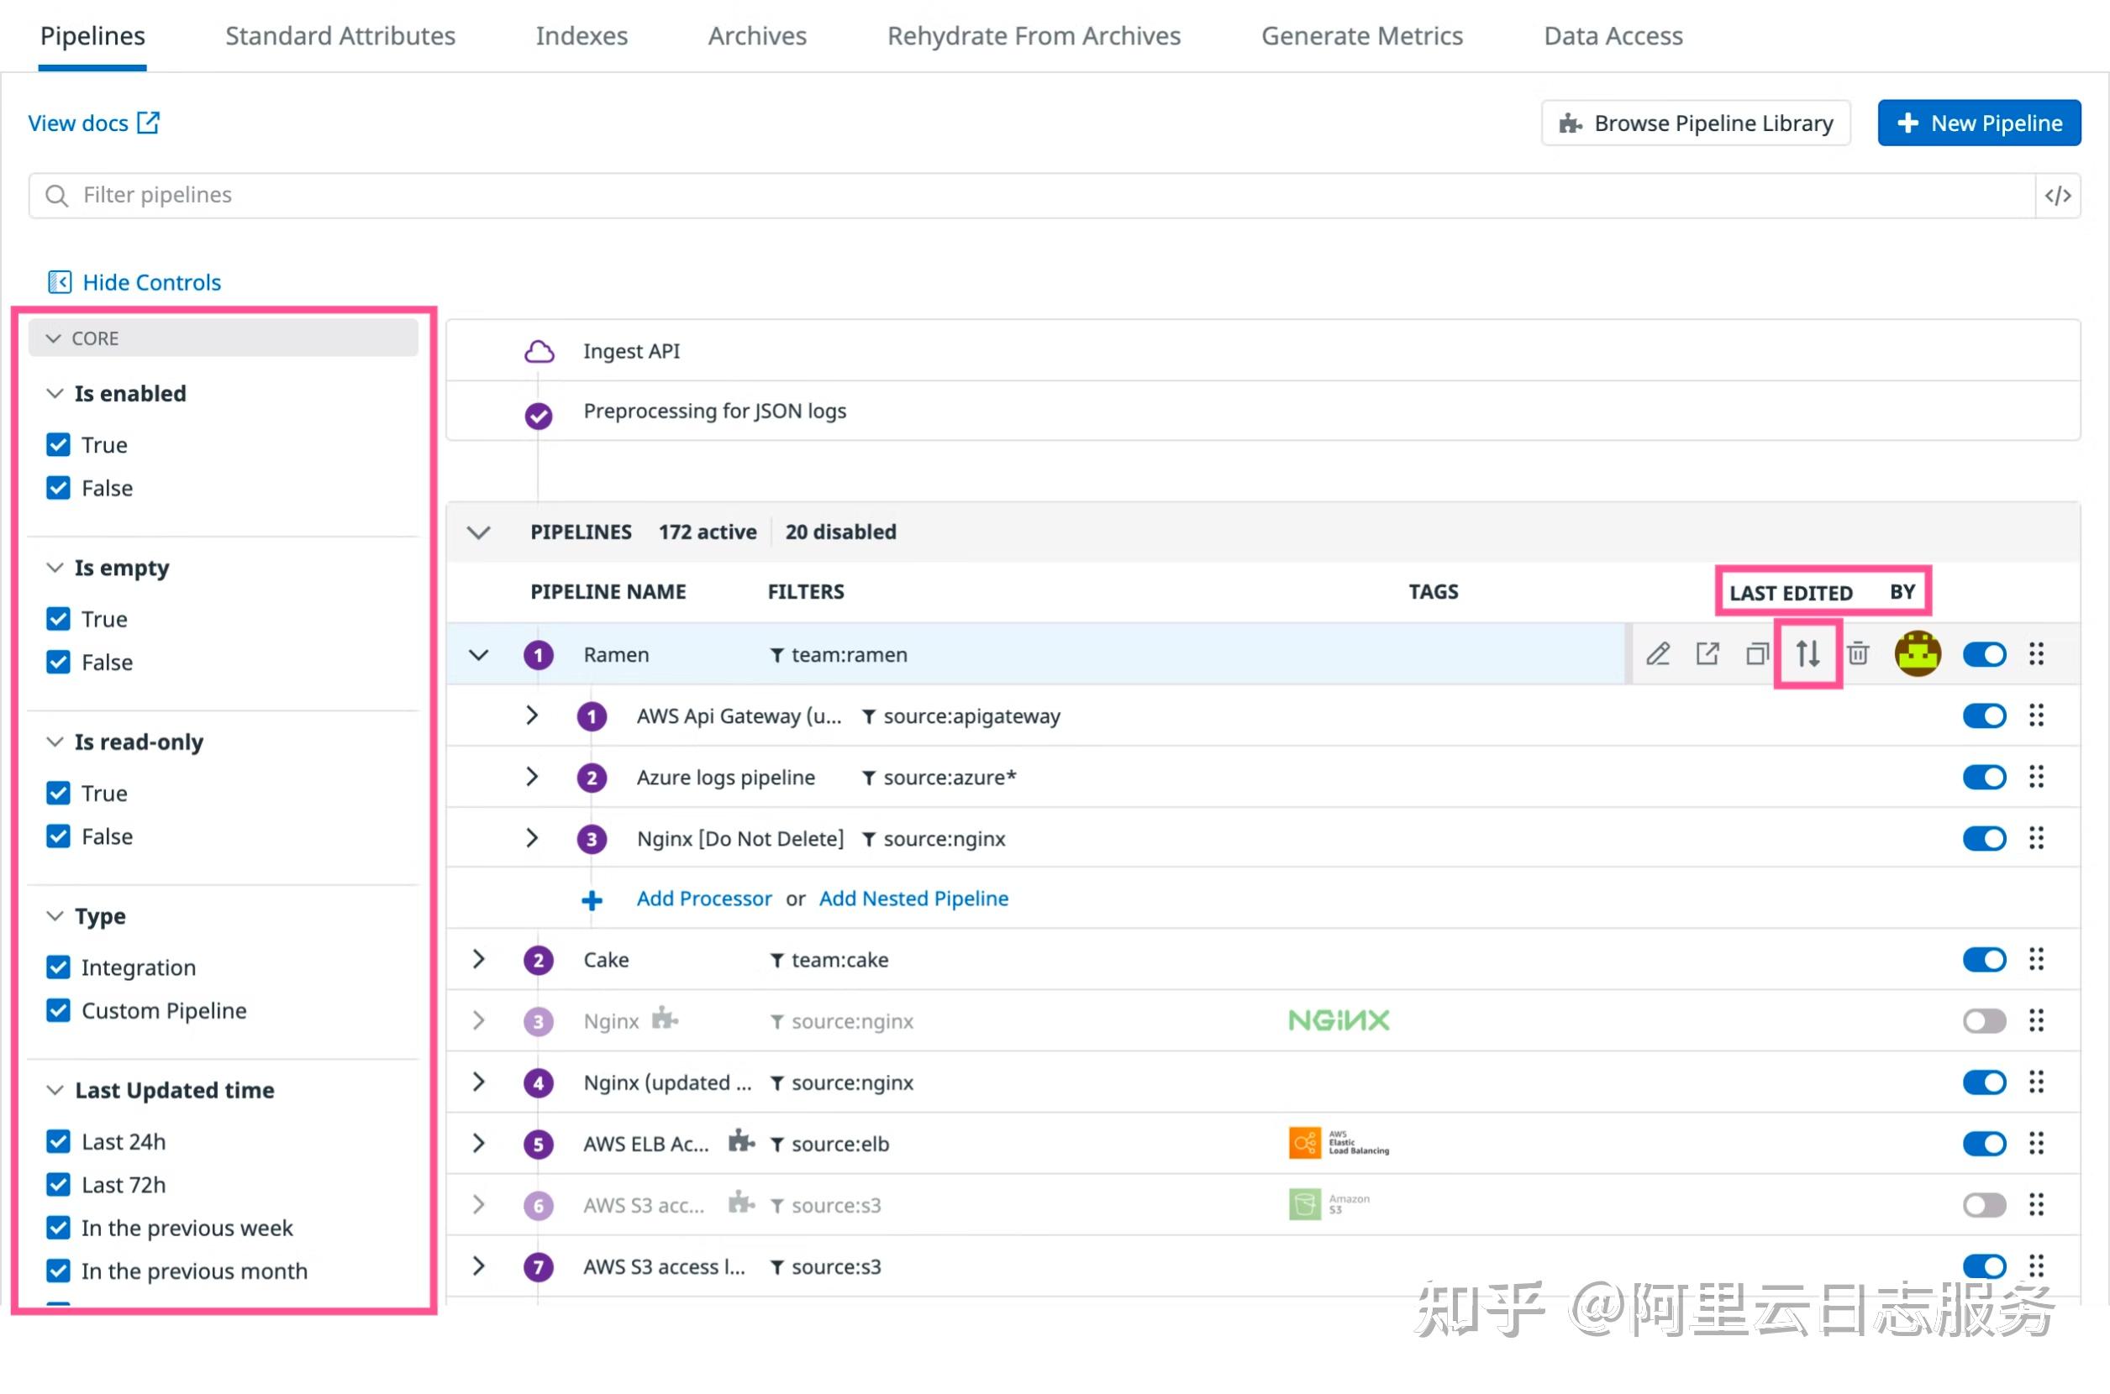Enable the disabled Nginx integration pipeline toggle
This screenshot has width=2110, height=1394.
pos(1984,1020)
